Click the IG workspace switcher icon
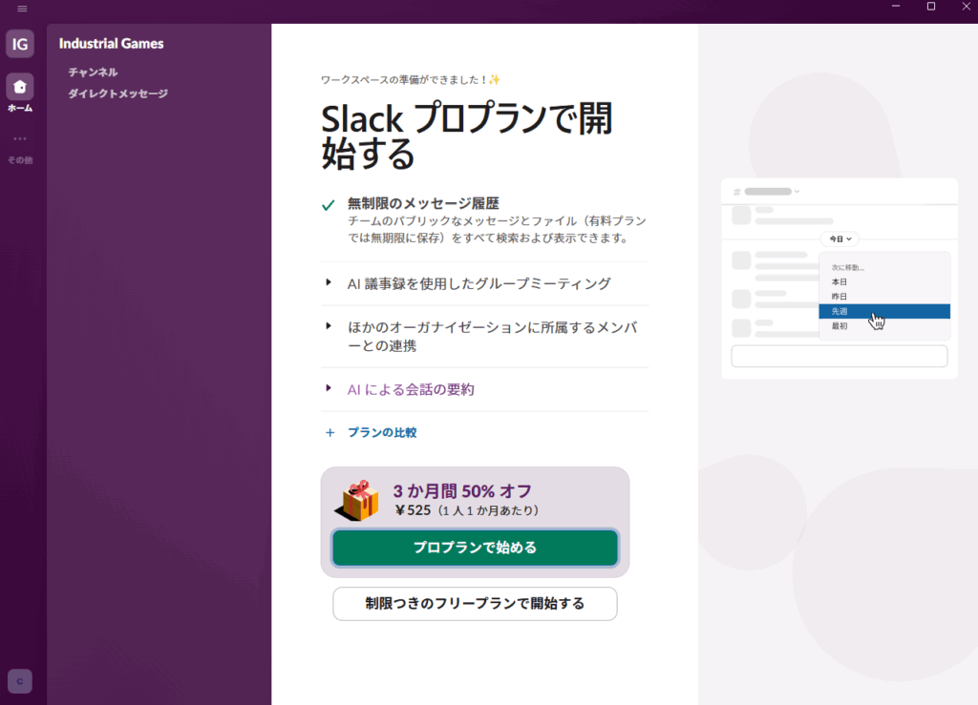The width and height of the screenshot is (978, 705). 20,44
